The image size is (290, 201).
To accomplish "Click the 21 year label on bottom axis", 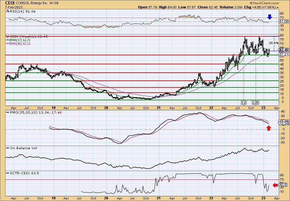I will [159, 198].
